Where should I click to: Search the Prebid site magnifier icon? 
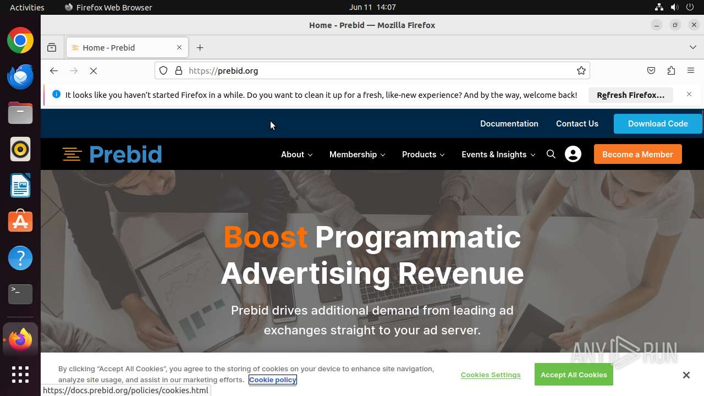(x=551, y=154)
